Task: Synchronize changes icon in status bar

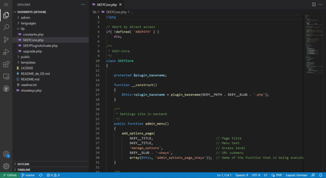Action: (41, 175)
